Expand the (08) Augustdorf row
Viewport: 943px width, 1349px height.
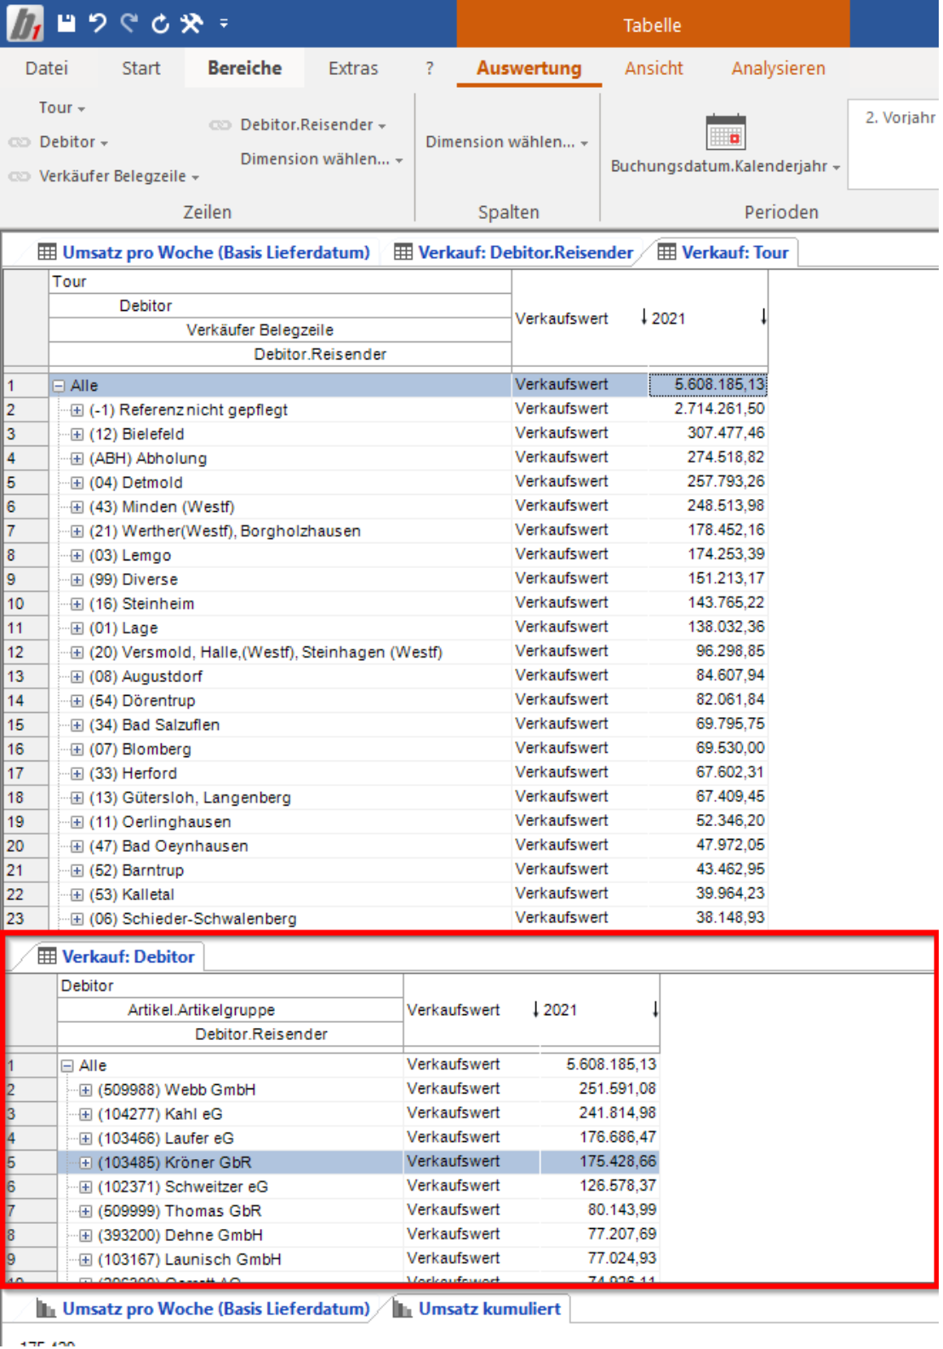pyautogui.click(x=77, y=677)
